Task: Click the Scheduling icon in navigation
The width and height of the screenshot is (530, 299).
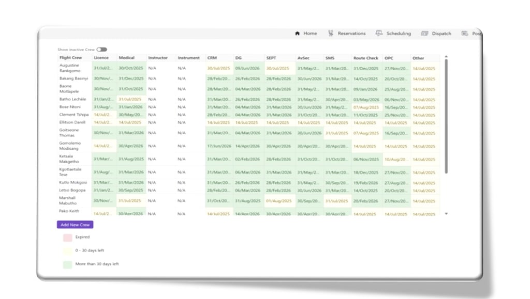Action: tap(379, 33)
